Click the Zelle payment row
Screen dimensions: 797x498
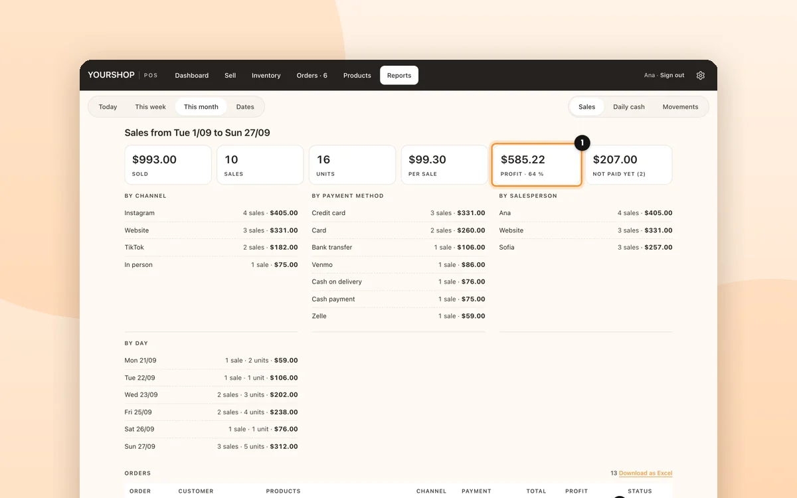click(x=398, y=316)
